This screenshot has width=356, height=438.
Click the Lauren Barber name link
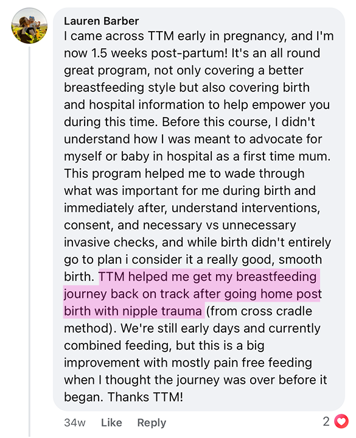[101, 21]
